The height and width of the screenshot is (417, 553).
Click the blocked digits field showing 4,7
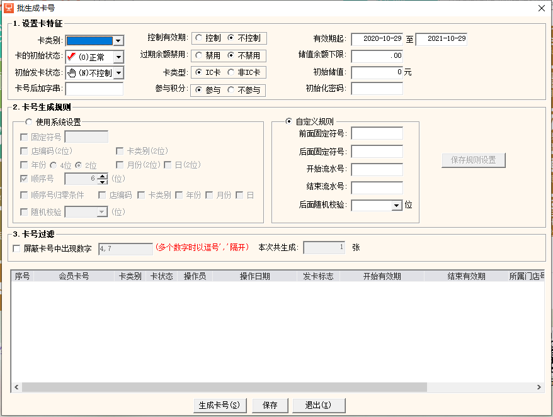pyautogui.click(x=125, y=248)
